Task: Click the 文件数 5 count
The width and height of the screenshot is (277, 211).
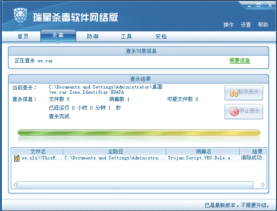Action: [59, 99]
